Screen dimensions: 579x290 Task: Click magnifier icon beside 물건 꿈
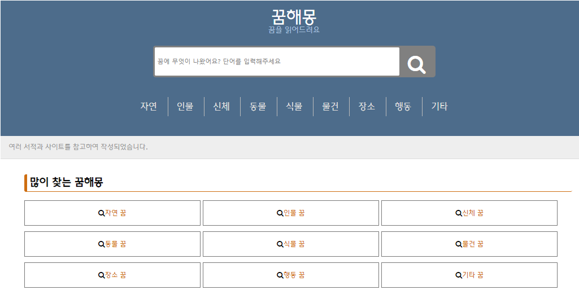(x=459, y=244)
